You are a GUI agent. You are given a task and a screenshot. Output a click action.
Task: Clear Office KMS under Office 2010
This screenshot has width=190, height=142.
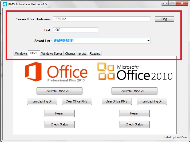pos(117,101)
